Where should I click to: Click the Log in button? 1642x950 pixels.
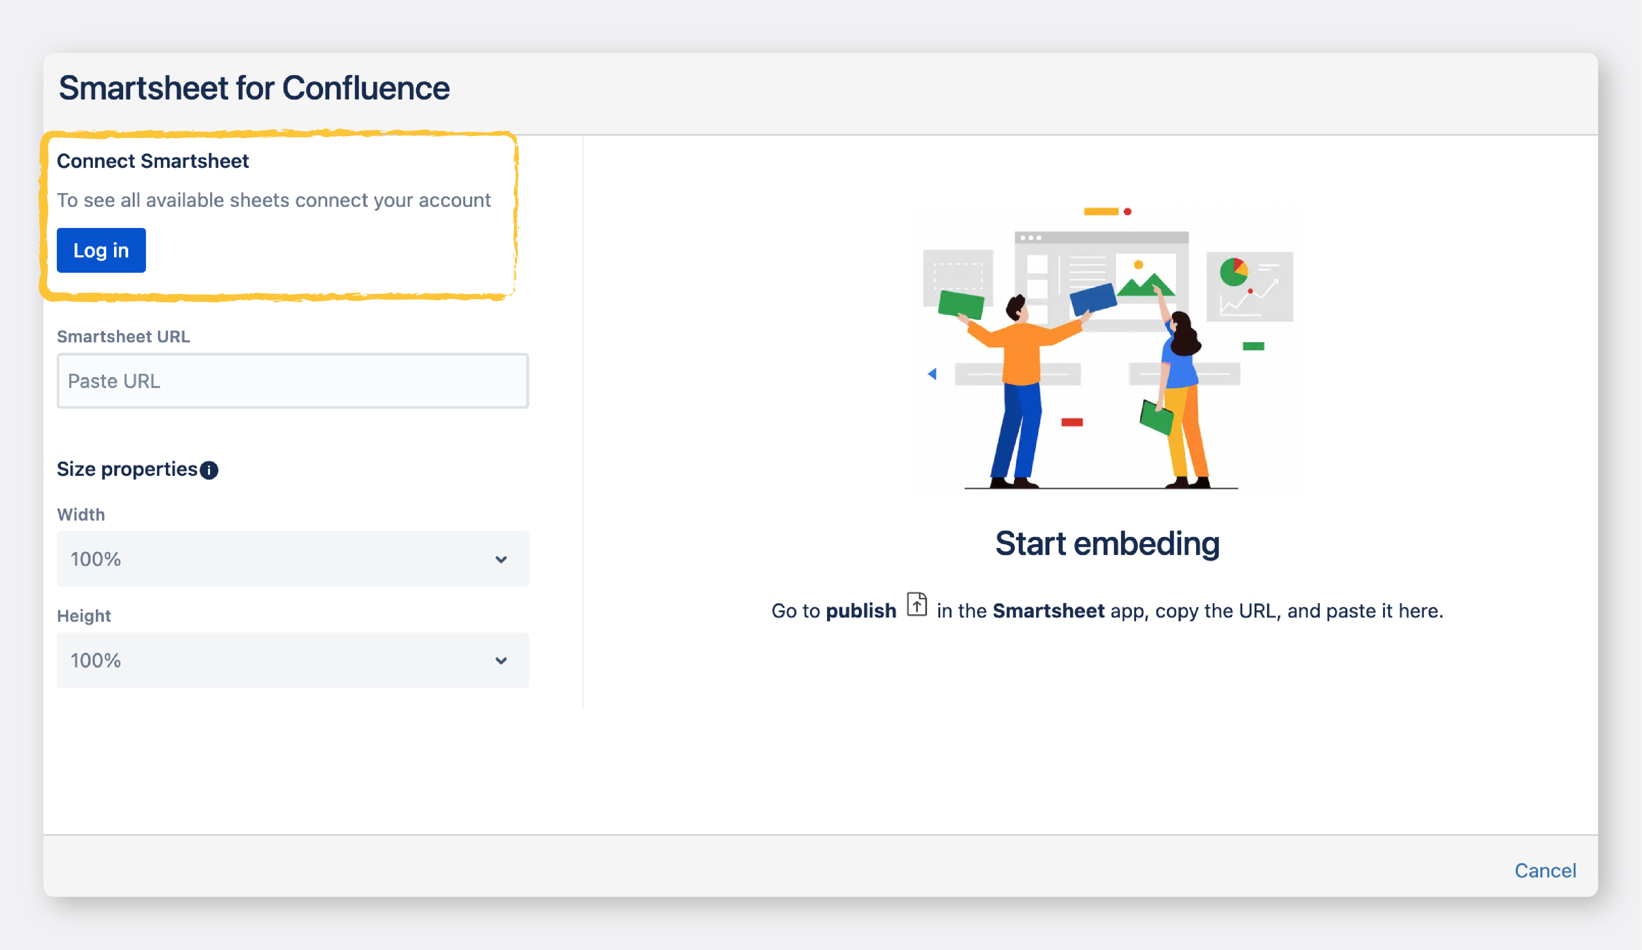pyautogui.click(x=101, y=250)
